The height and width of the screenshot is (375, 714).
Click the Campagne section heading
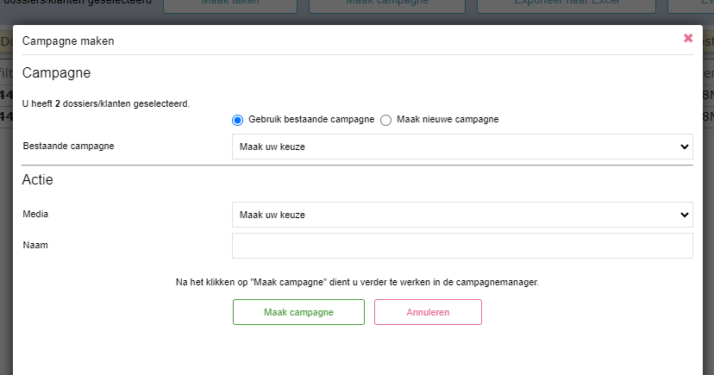click(x=56, y=72)
